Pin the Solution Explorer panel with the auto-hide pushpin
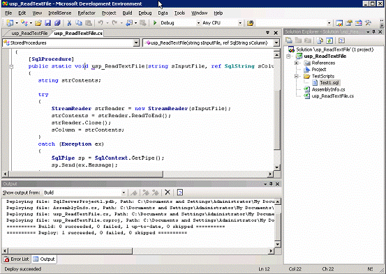The height and width of the screenshot is (274, 386). [x=374, y=32]
